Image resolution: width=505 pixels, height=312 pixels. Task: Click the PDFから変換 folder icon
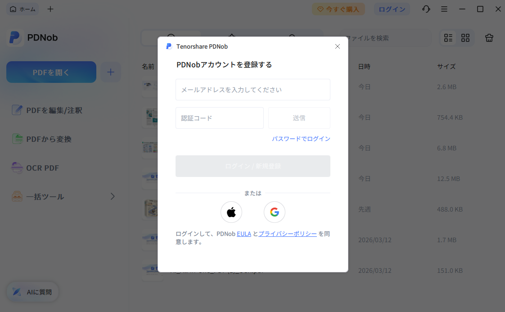coord(17,139)
